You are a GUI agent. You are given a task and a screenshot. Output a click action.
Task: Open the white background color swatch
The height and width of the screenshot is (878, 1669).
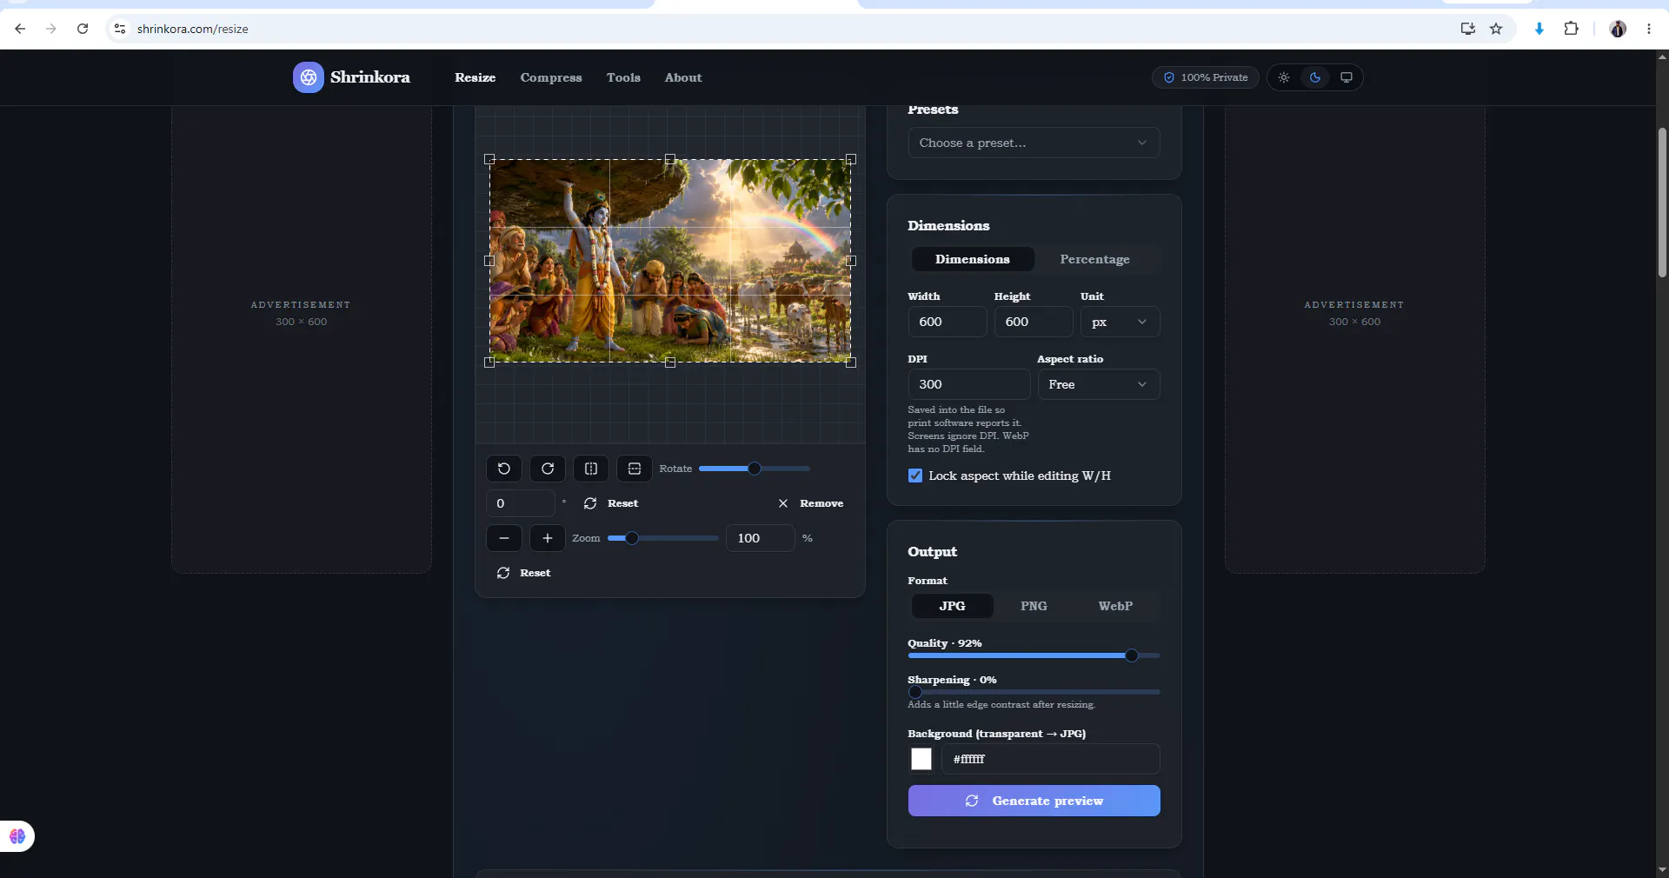coord(921,759)
